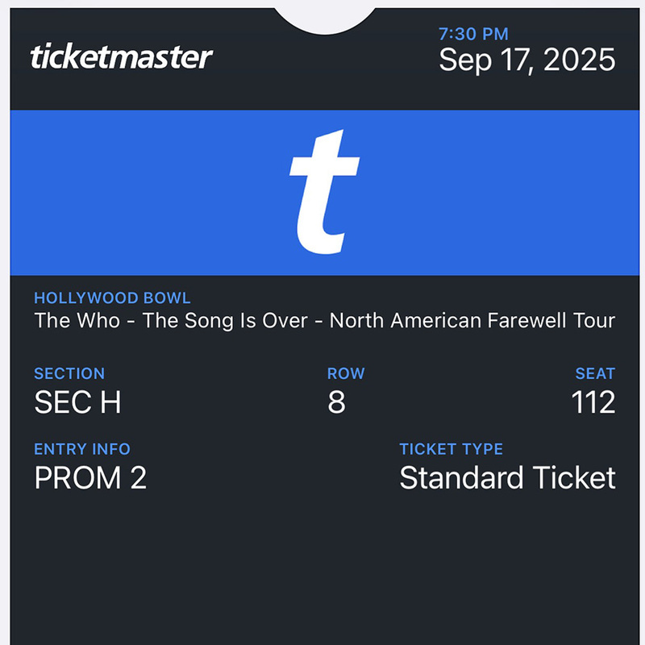Viewport: 645px width, 645px height.
Task: Tap the large white 't' logo
Action: click(x=324, y=192)
